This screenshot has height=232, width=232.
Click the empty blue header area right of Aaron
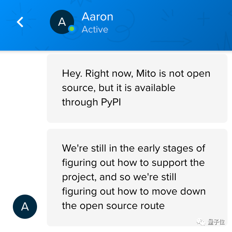pos(172,25)
